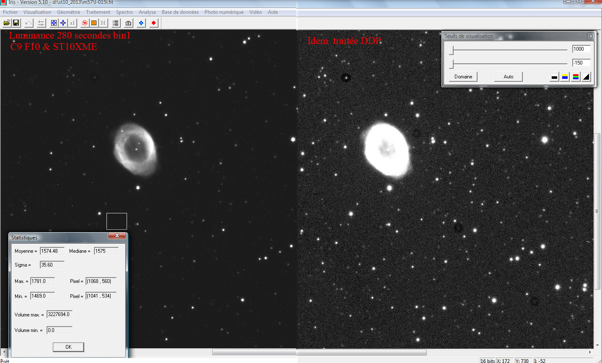
Task: Click the yellow lined-page toolbar icon
Action: click(94, 23)
